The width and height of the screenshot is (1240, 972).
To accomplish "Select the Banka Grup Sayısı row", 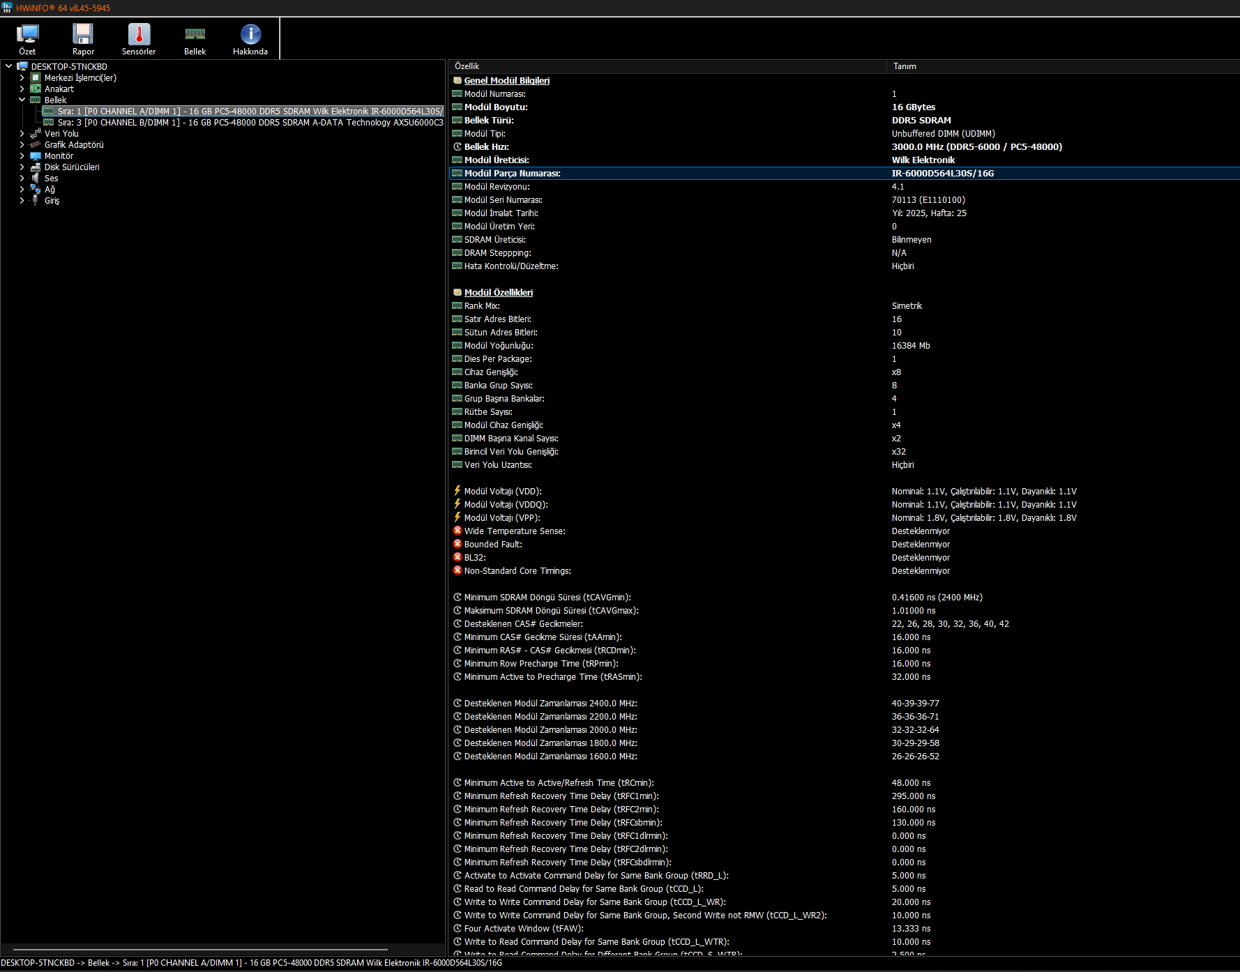I will pos(844,385).
